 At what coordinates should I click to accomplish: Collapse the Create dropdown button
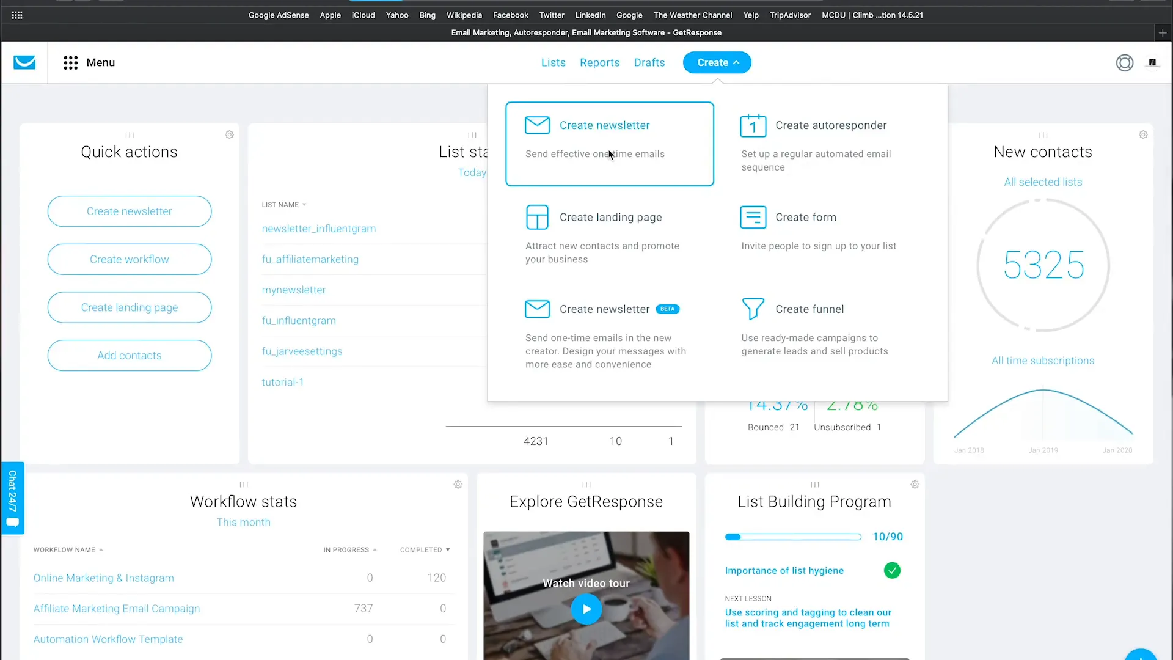pyautogui.click(x=717, y=62)
